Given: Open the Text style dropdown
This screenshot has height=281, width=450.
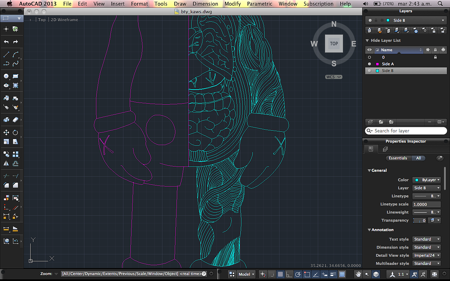Looking at the screenshot, I should (426, 239).
